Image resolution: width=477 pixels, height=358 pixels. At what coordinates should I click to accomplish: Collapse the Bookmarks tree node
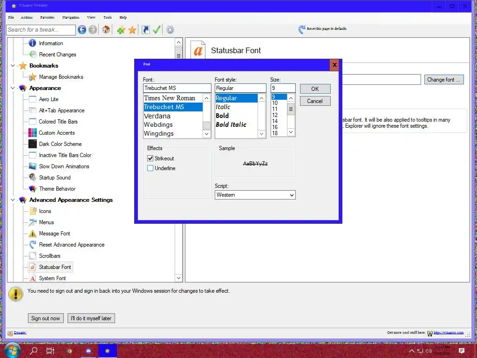(13, 66)
